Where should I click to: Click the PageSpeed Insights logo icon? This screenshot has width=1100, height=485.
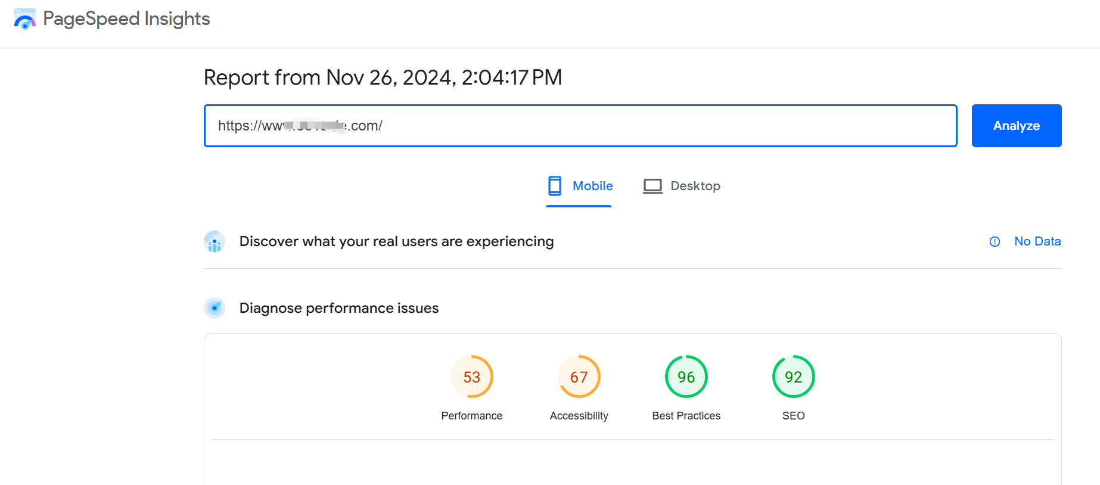click(24, 19)
